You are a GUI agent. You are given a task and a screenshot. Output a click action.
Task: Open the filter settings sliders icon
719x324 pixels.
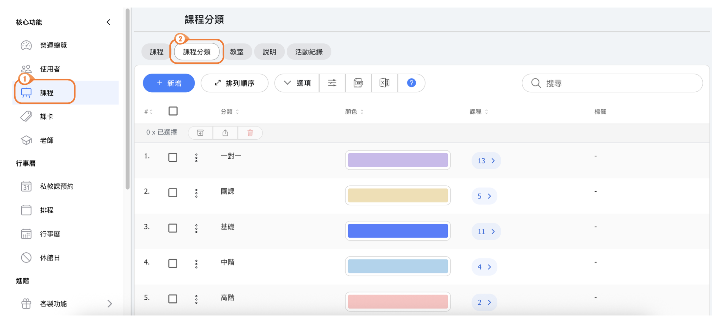click(332, 83)
